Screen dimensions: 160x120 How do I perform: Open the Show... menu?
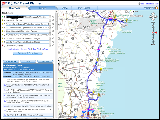[x=65, y=8]
